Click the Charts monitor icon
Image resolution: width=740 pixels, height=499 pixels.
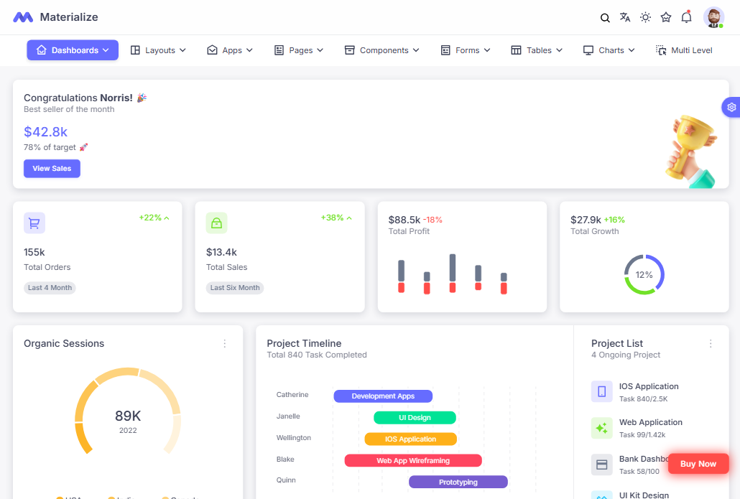pos(588,50)
